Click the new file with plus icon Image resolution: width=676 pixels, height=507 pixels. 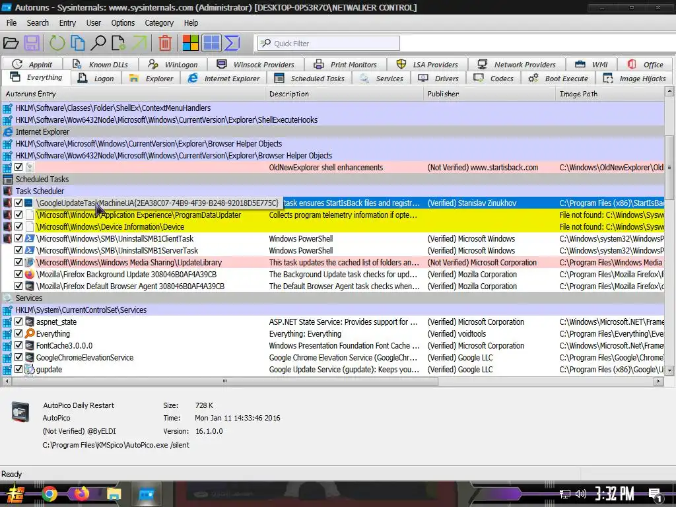click(x=119, y=43)
